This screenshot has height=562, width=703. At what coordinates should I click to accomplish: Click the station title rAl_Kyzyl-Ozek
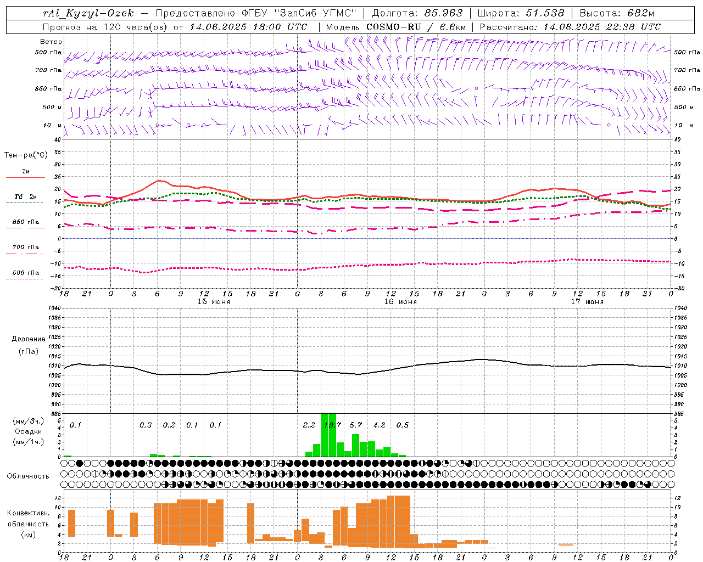[x=88, y=13]
